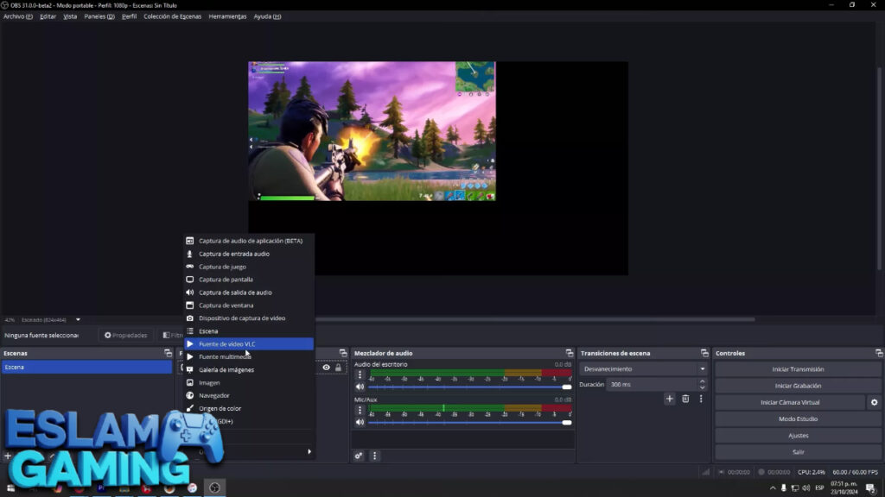Screen dimensions: 885x497
Task: Select Escena in the Escenas list
Action: pyautogui.click(x=87, y=368)
